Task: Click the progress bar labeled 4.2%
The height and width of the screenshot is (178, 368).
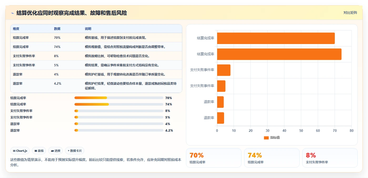Action: 119,130
